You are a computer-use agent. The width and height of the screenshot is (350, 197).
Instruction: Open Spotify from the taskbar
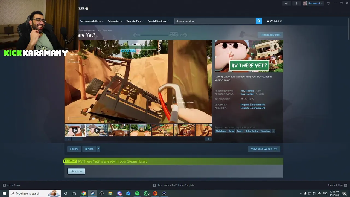[x=137, y=193]
